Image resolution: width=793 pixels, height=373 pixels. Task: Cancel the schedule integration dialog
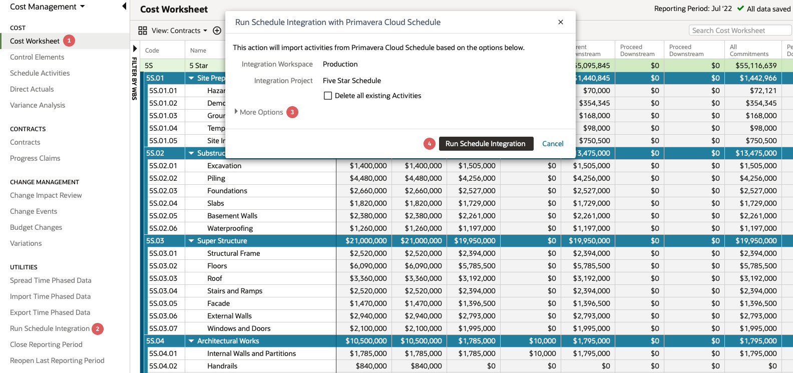tap(553, 144)
